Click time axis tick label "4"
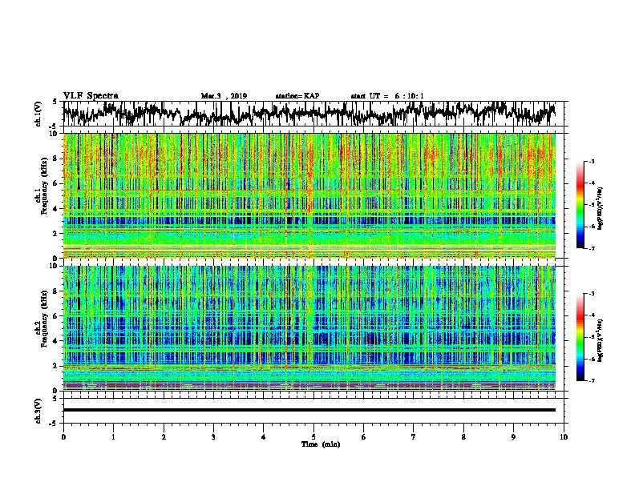The width and height of the screenshot is (635, 490). click(x=264, y=437)
